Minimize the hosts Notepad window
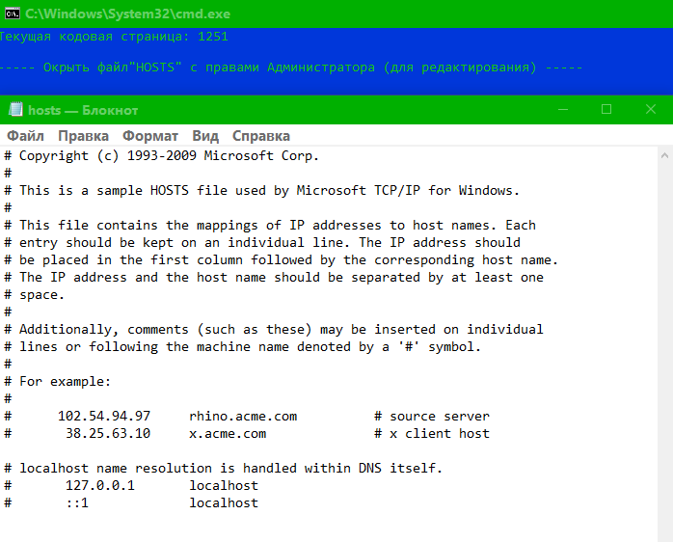 [x=563, y=110]
